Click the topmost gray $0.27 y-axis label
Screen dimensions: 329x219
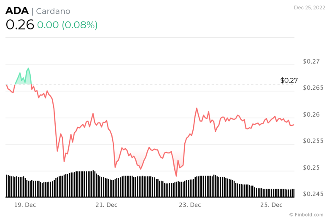click(311, 61)
